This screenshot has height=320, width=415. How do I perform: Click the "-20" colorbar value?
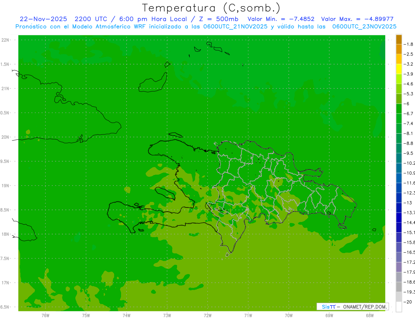(407, 302)
